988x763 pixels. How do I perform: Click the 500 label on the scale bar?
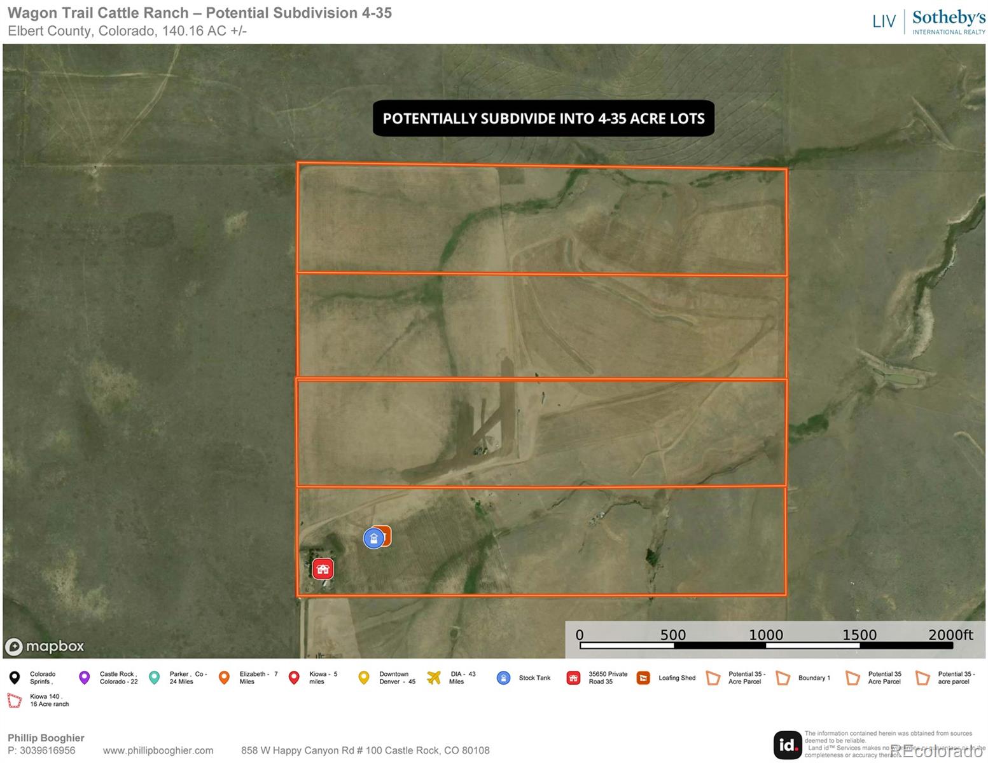click(x=672, y=635)
